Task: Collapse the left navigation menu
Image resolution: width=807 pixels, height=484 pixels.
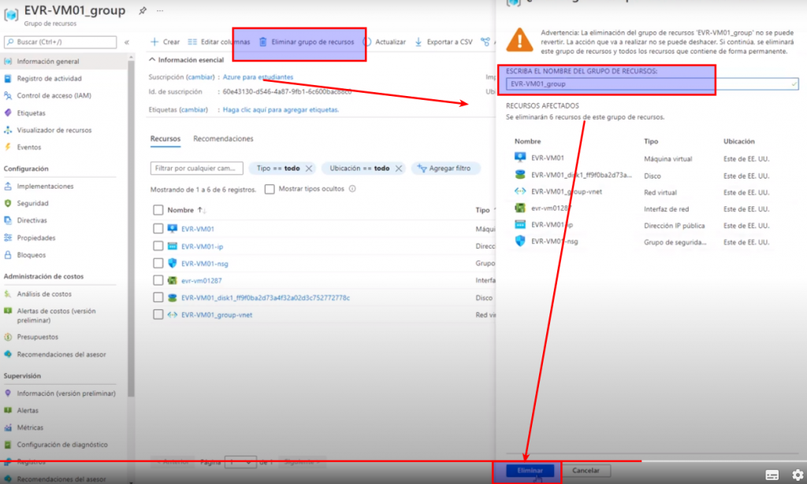Action: (x=127, y=42)
